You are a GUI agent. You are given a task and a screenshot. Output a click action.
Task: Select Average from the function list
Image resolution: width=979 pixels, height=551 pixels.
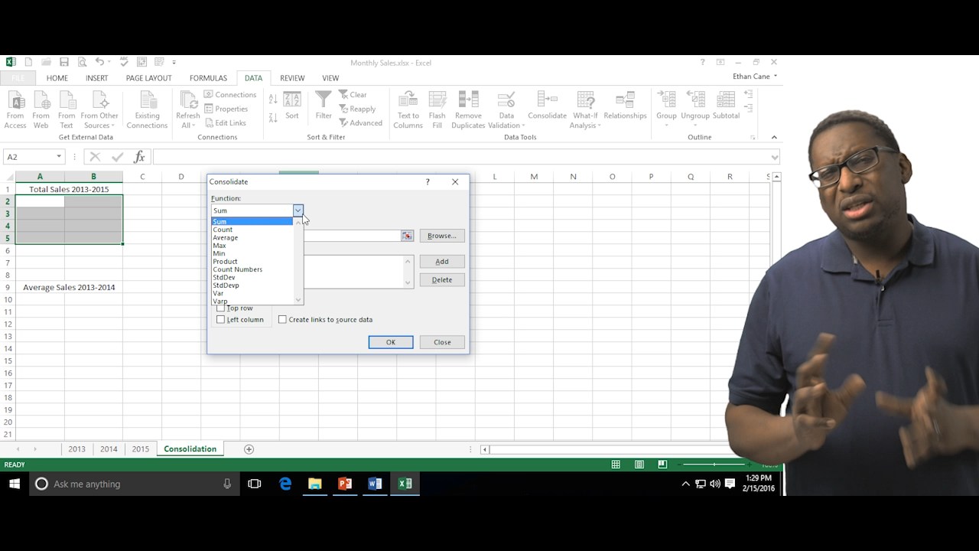coord(252,237)
